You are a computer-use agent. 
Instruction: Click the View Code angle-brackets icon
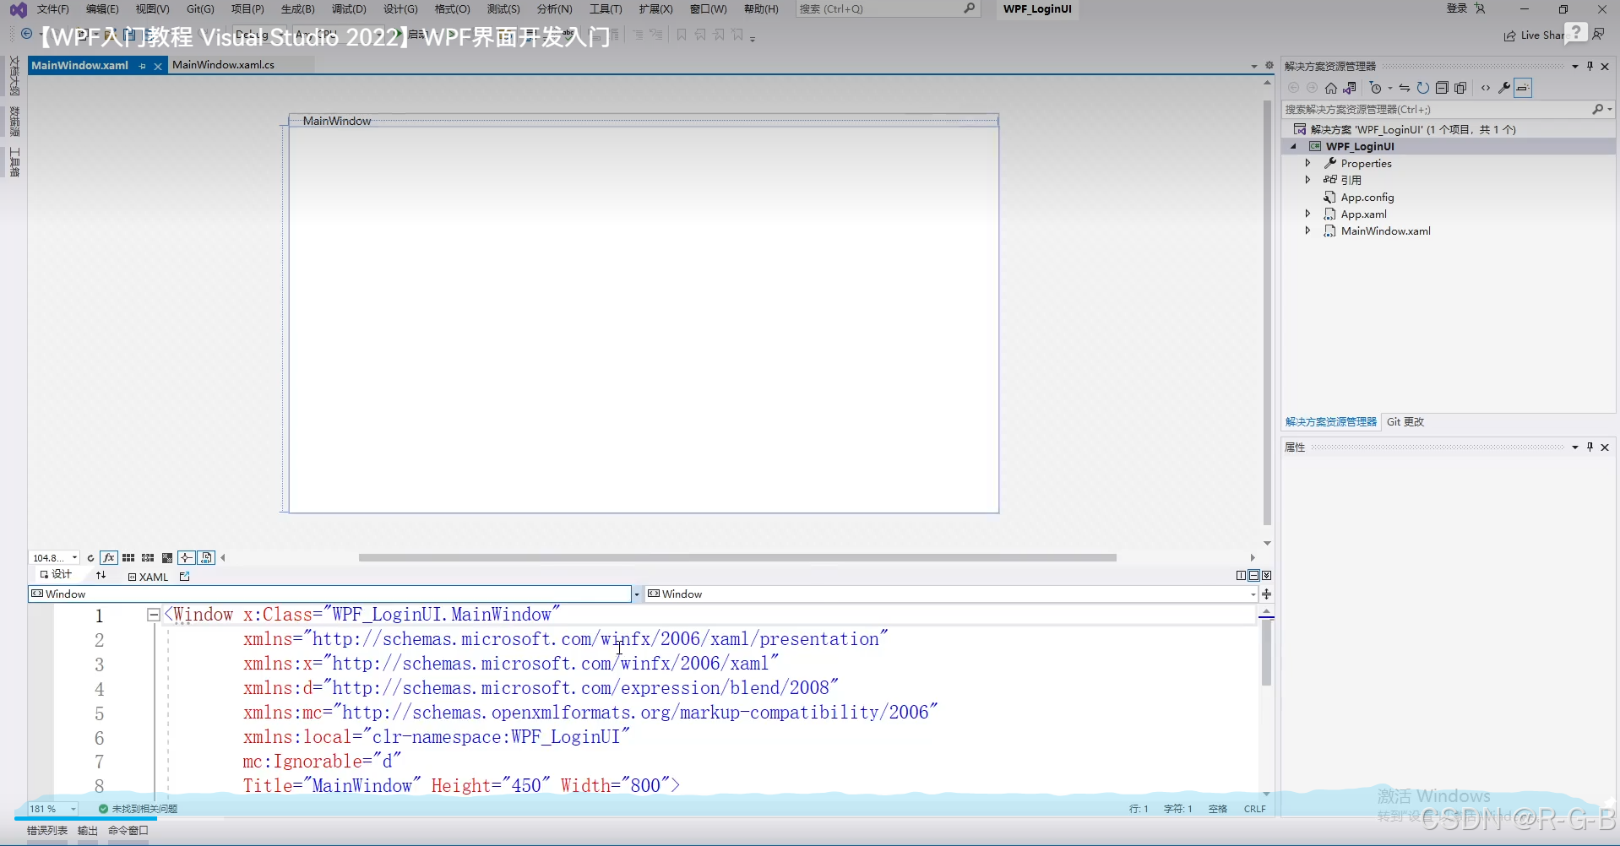coord(1486,88)
